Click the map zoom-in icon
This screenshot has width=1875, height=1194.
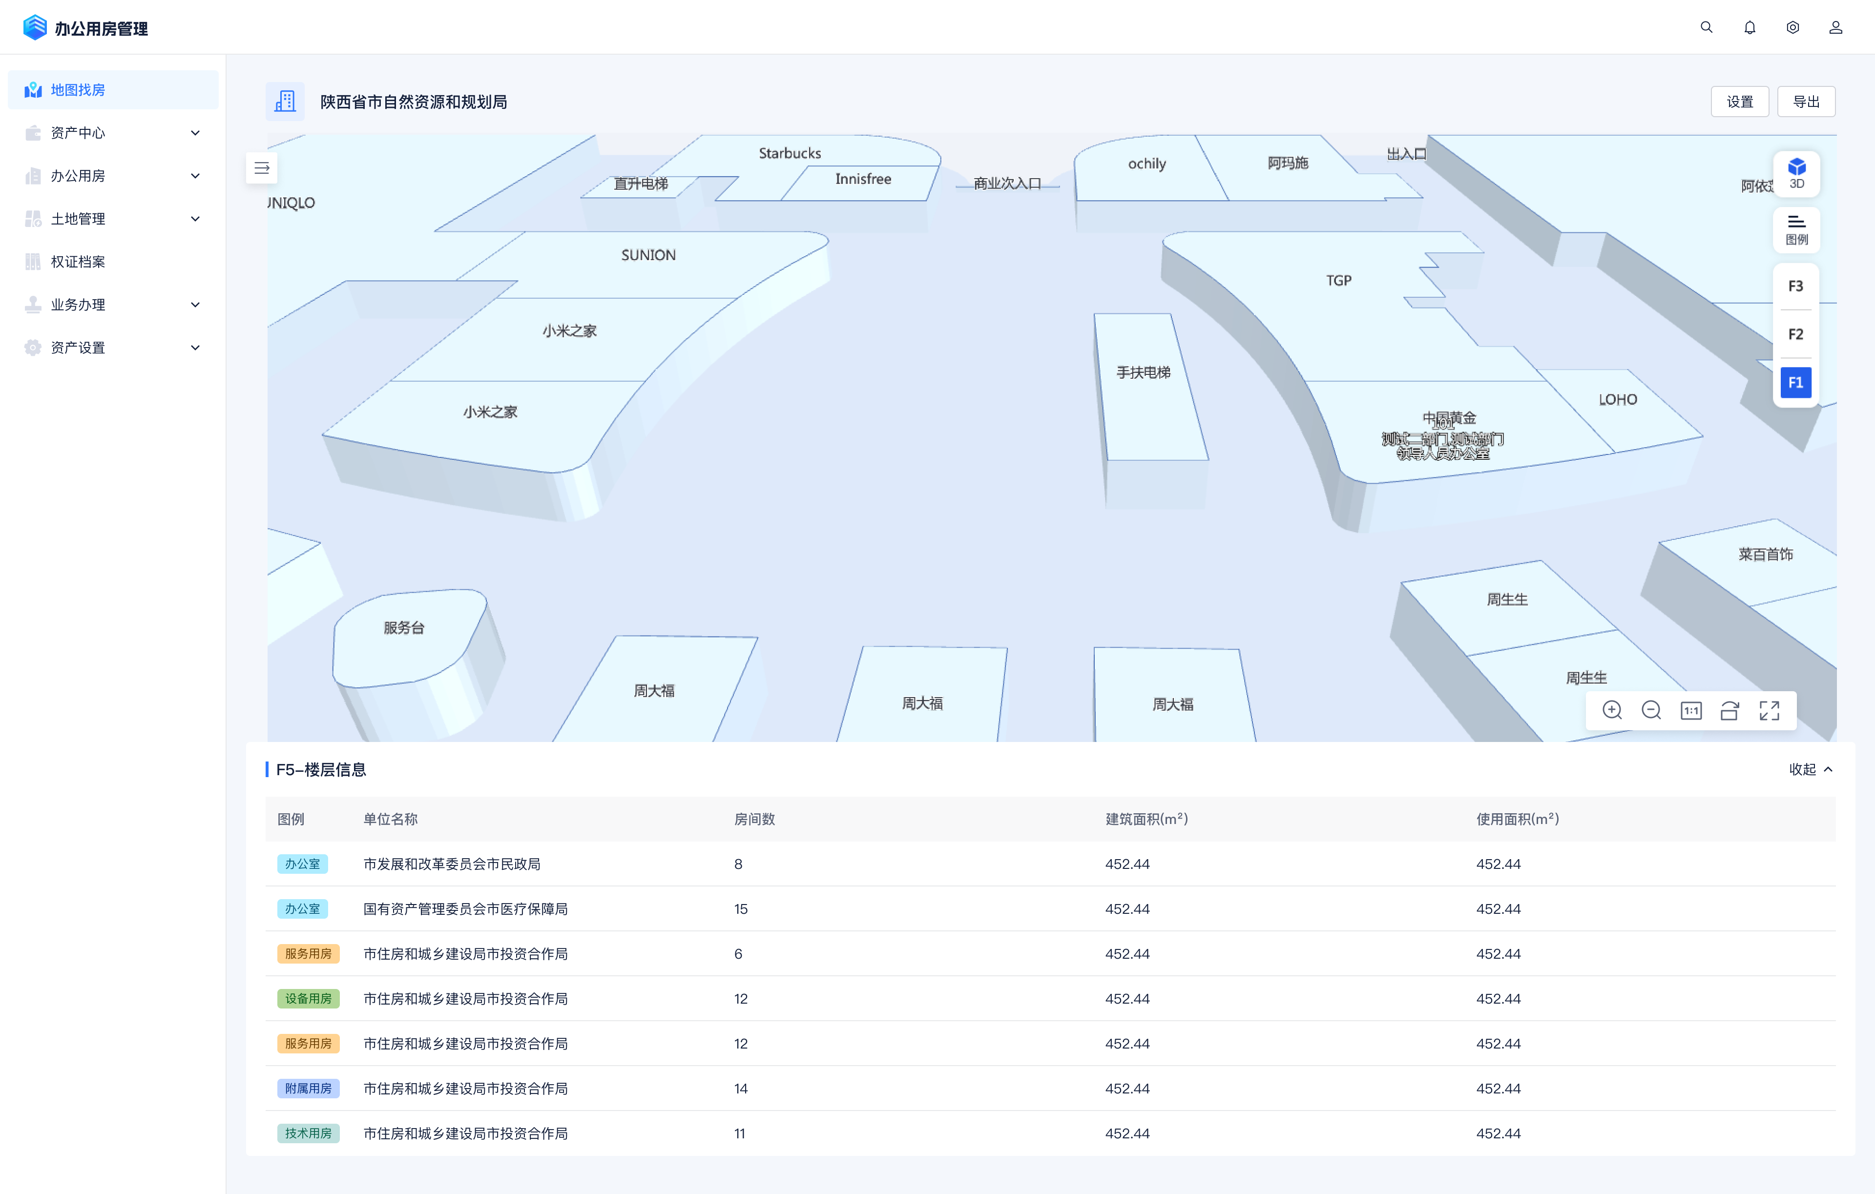click(x=1612, y=710)
